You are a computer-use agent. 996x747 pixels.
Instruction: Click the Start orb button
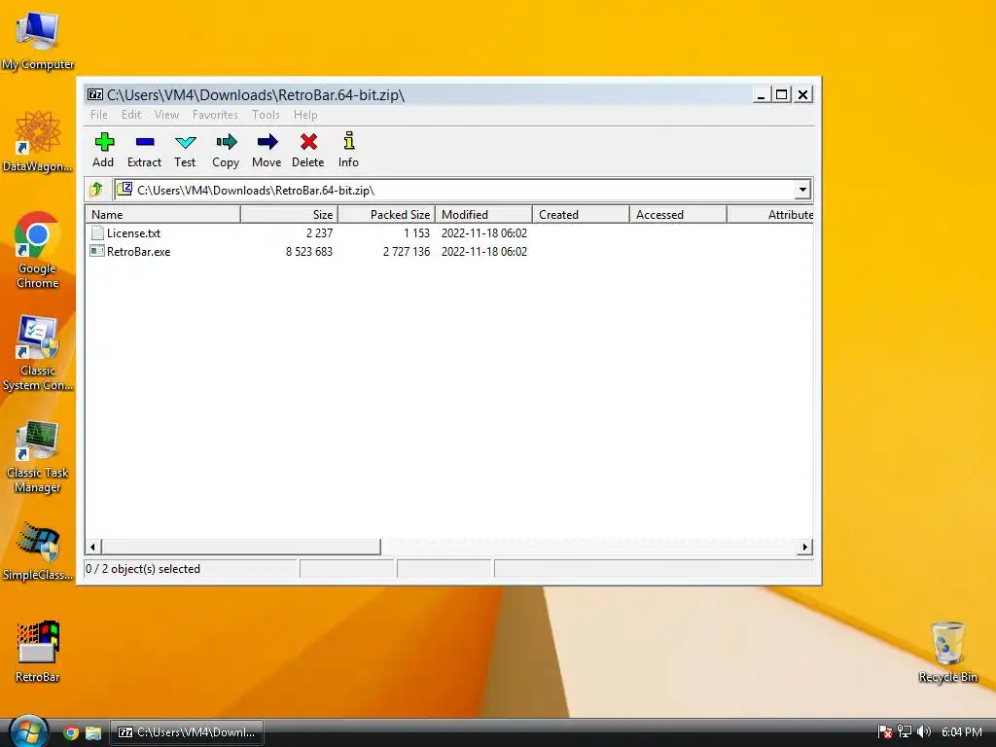click(x=28, y=731)
